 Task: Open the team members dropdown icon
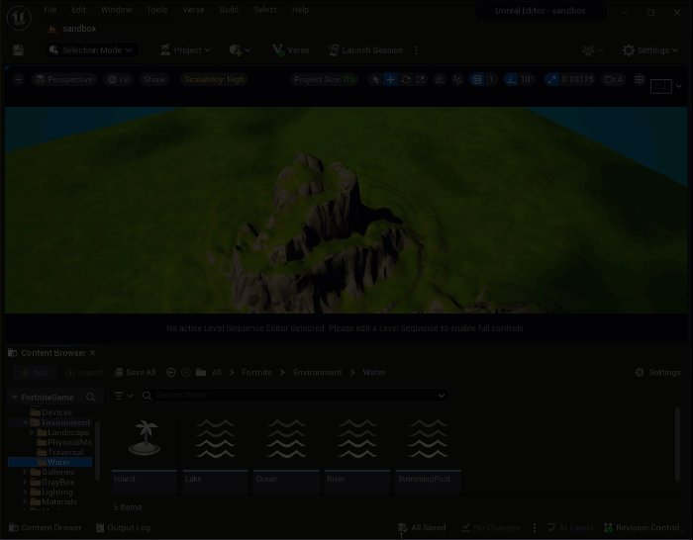click(x=592, y=50)
